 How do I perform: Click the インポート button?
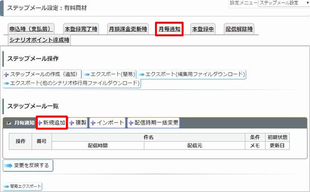107,122
